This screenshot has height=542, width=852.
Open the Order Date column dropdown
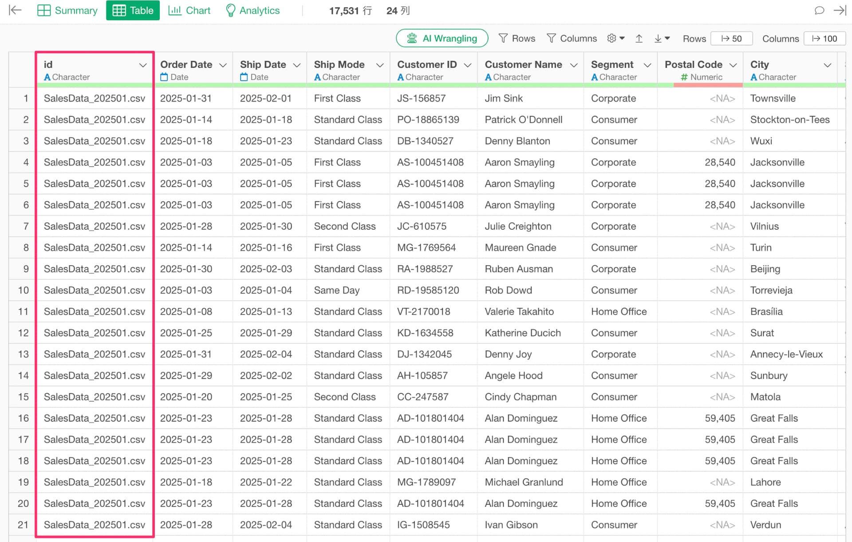click(x=223, y=65)
